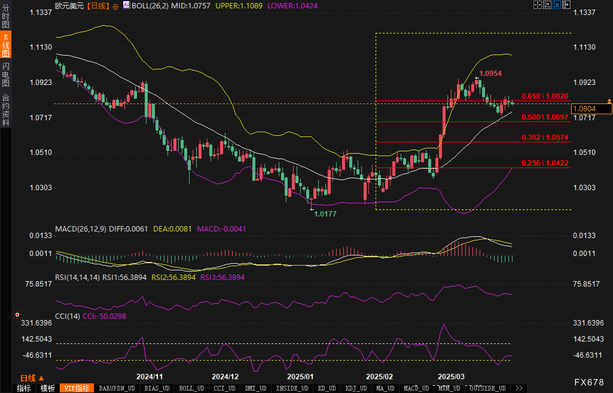Click the blue highlighted axis-expand icon
The image size is (613, 393).
tap(556, 5)
